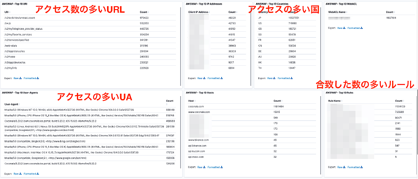Viewport: 418px width, 179px height.
Task: Sort User-Agents table by User-Agent column
Action: click(x=12, y=104)
